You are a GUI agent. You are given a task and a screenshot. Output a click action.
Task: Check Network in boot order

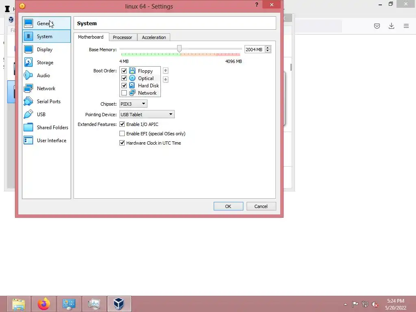click(x=124, y=93)
